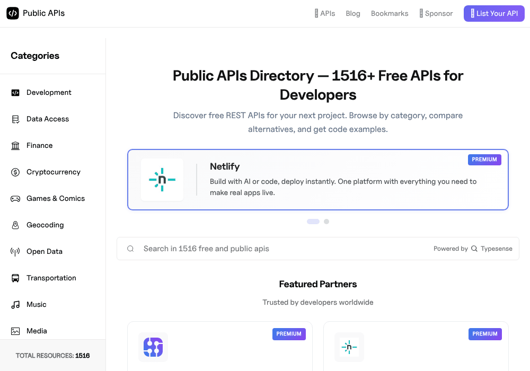Click the Categories sidebar heading

click(x=35, y=56)
